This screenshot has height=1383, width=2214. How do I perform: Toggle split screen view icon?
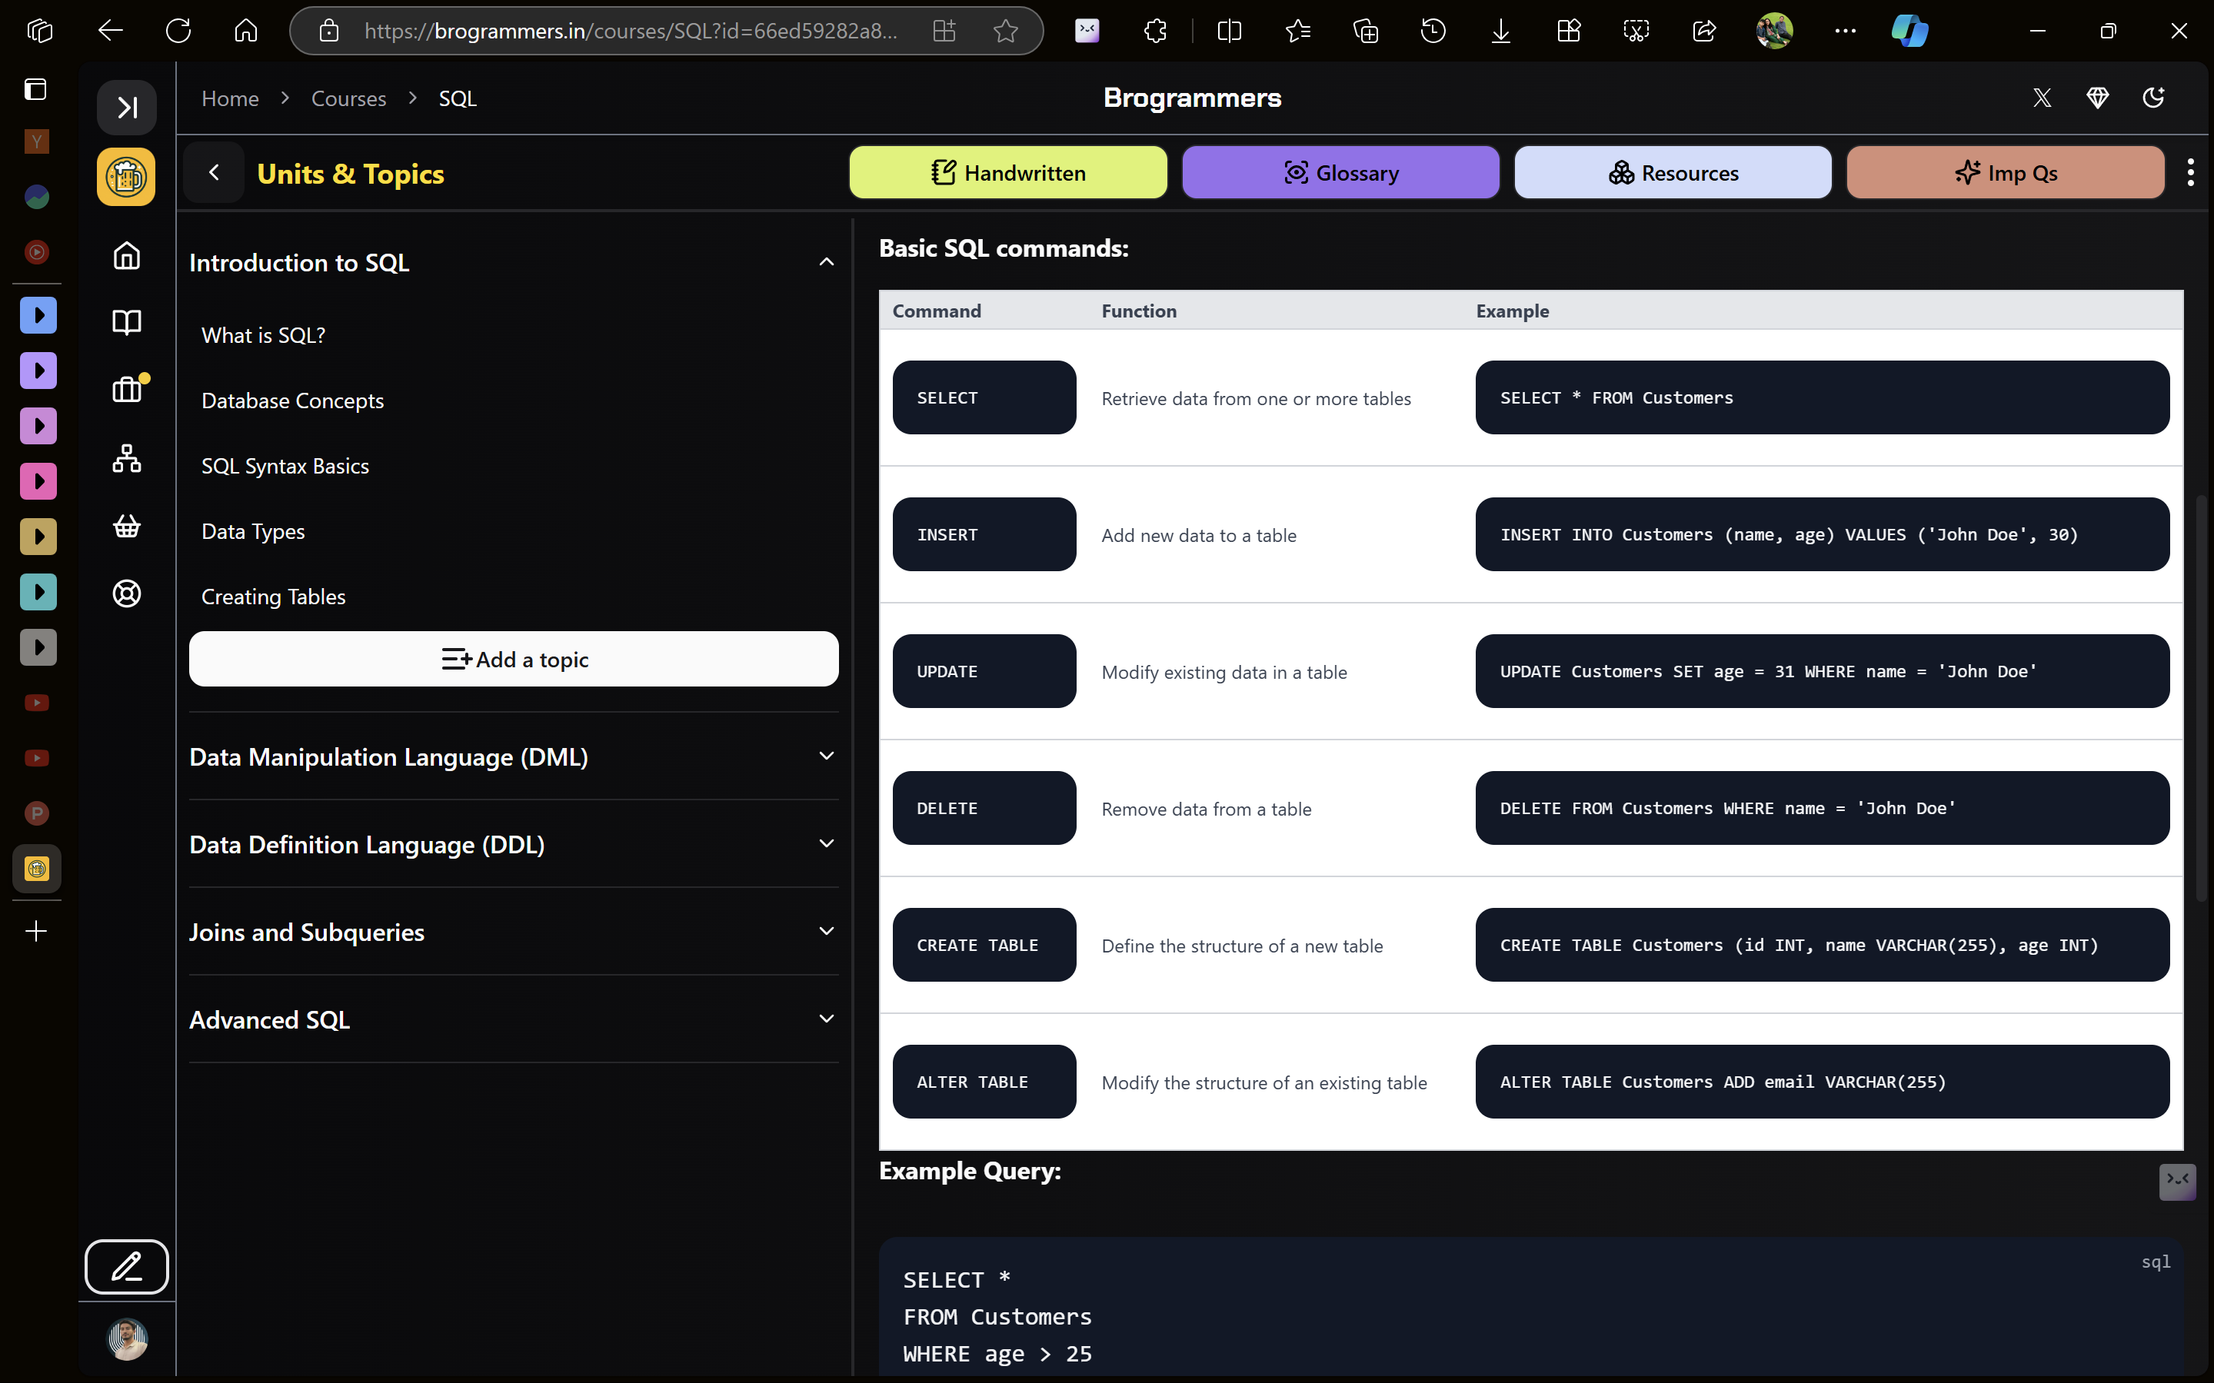click(1230, 31)
